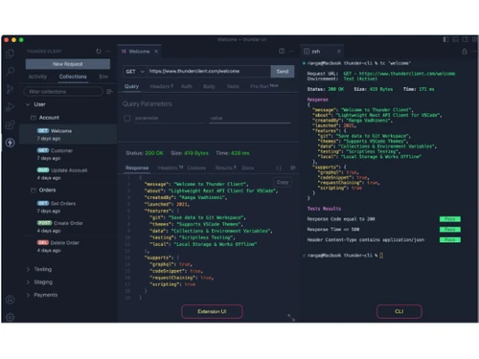Open the Explorer view in the activity bar
This screenshot has height=359, width=479.
coord(11,54)
